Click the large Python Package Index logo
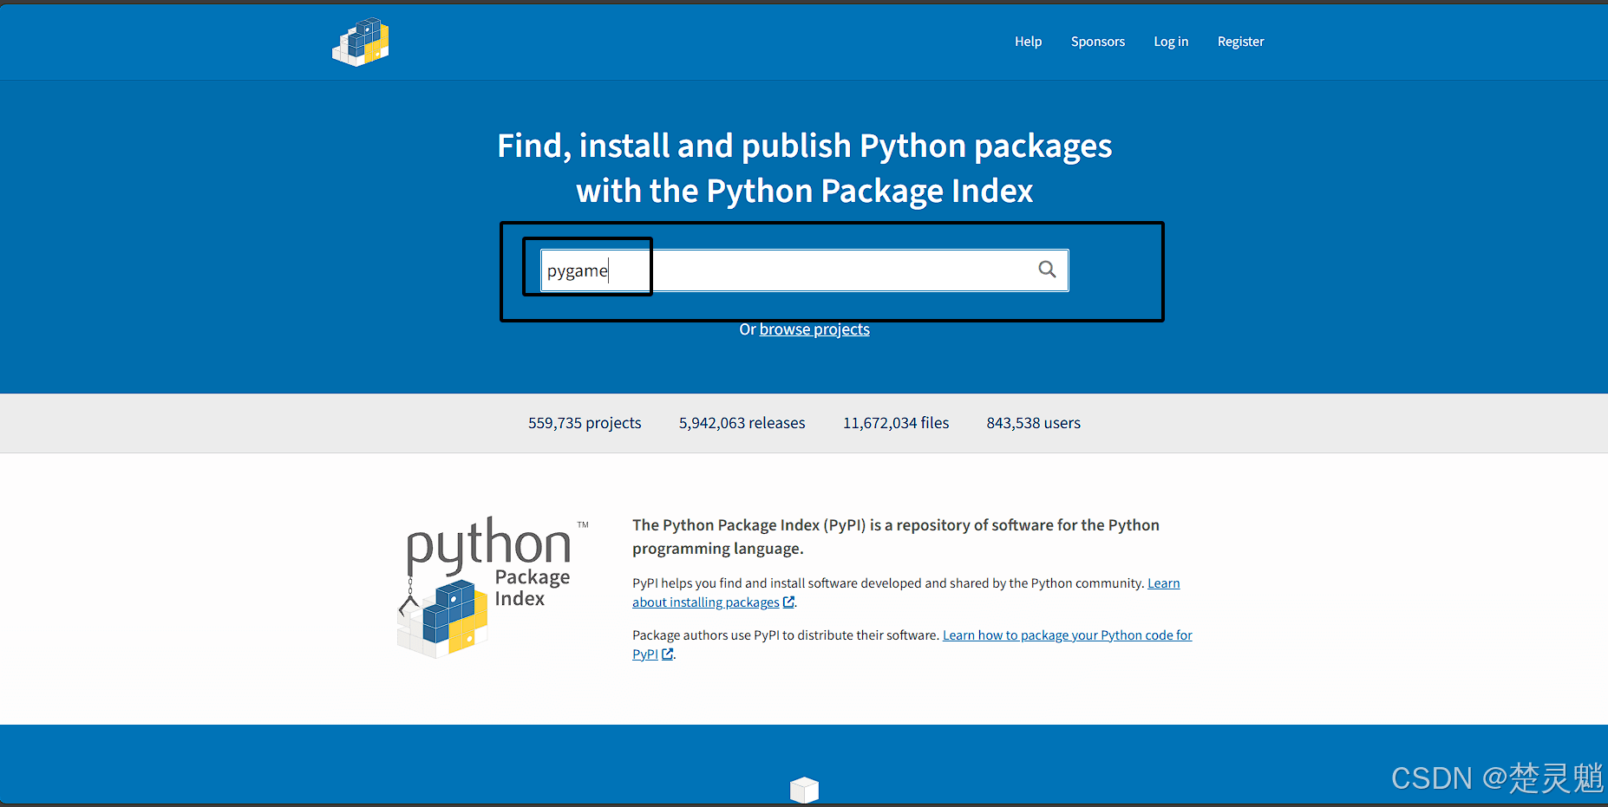 point(488,587)
